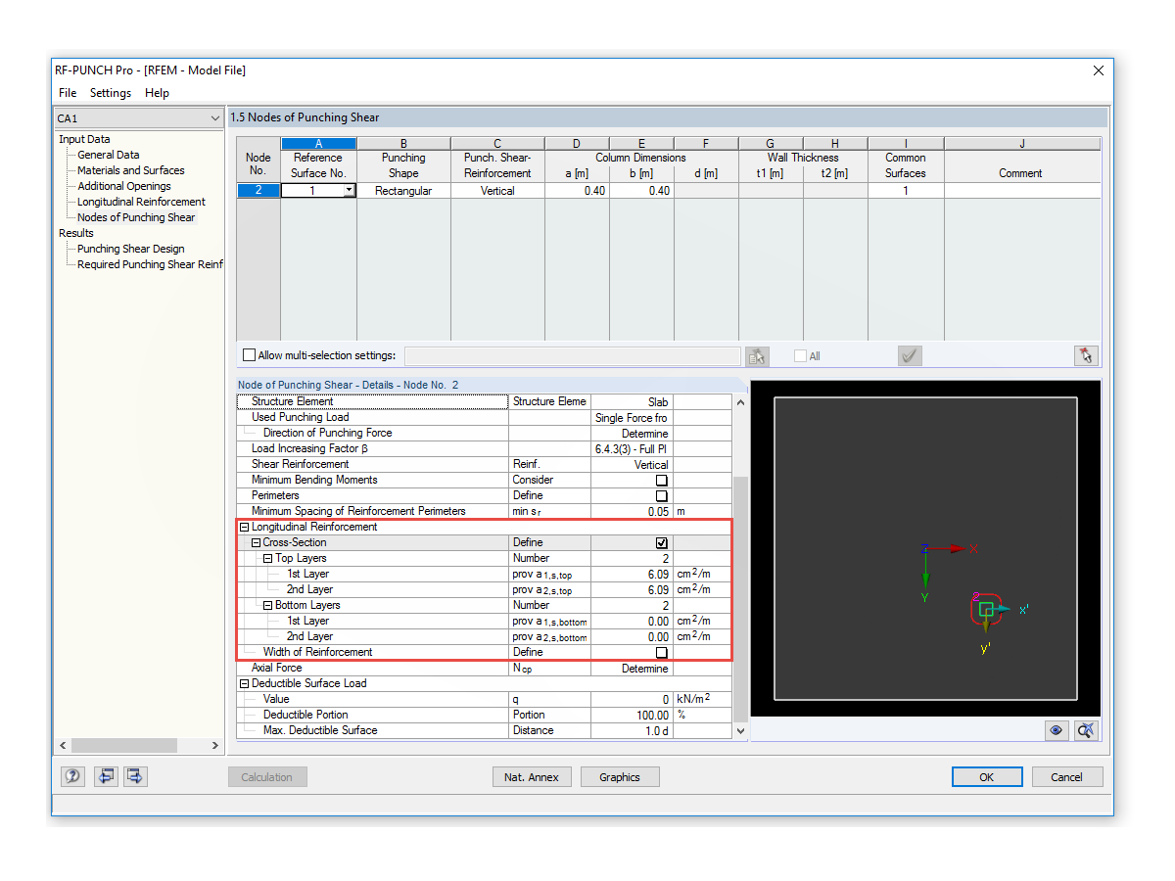Viewport: 1175px width, 881px height.
Task: Click navigator scrollbar right arrow
Action: click(216, 746)
